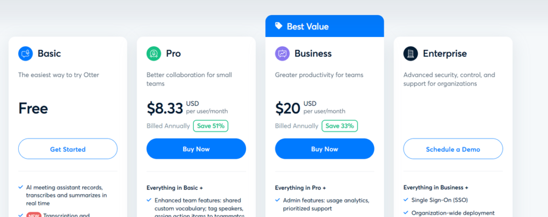The width and height of the screenshot is (548, 217).
Task: Click the NEW badge in Basic features
Action: point(34,215)
